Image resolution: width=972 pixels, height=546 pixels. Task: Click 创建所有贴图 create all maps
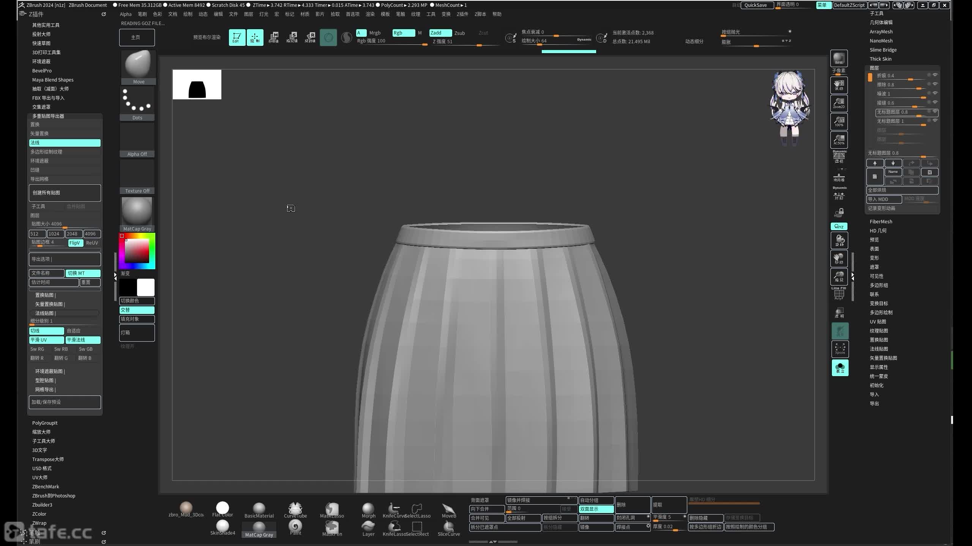click(65, 193)
